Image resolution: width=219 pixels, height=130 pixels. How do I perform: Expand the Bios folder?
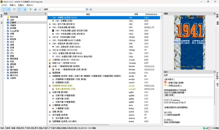5,37
